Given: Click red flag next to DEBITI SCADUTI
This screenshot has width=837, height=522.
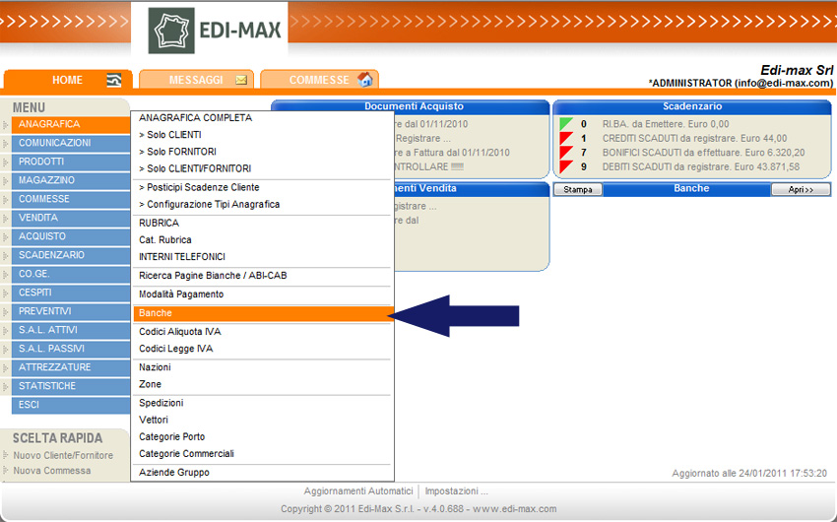Looking at the screenshot, I should tap(566, 167).
